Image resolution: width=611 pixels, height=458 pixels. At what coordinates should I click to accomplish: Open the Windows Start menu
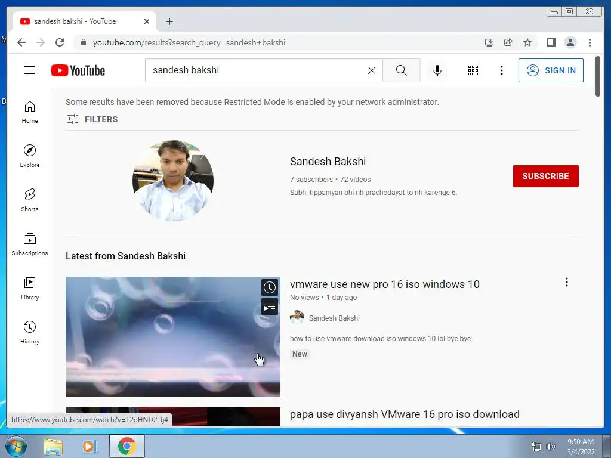[16, 446]
